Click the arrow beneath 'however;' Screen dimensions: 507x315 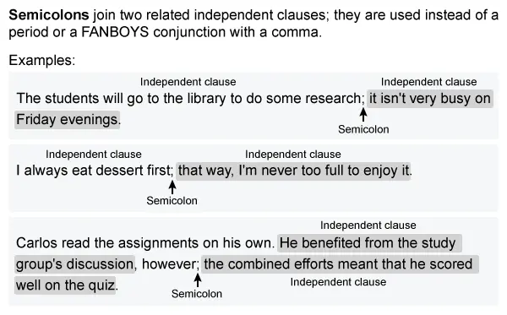pyautogui.click(x=198, y=280)
